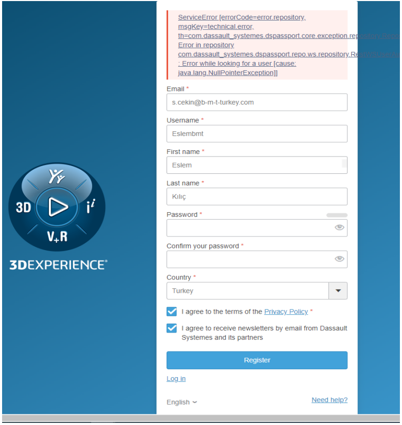The image size is (402, 425).
Task: Click the Turkey country combo box
Action: pos(248,291)
